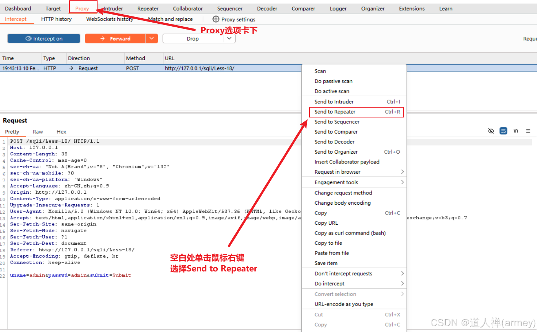This screenshot has height=332, width=537.
Task: Select Save item menu entry
Action: pyautogui.click(x=354, y=263)
